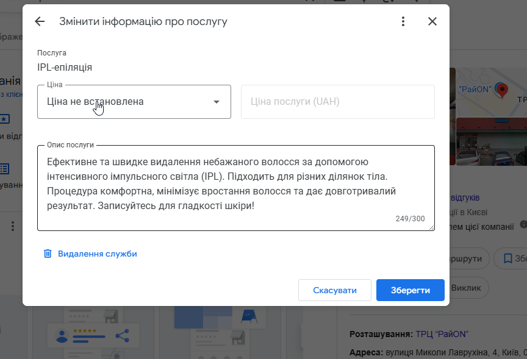Click the trash icon next to 'Видалення служби'
The image size is (527, 359).
(48, 254)
